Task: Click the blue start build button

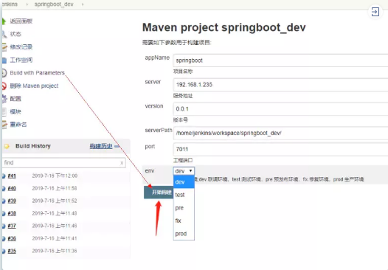Action: (159, 193)
